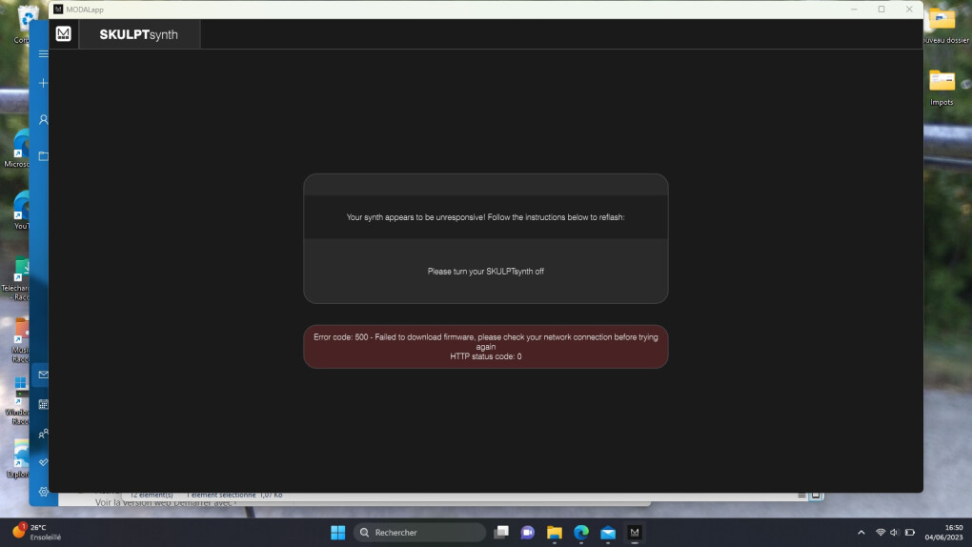Open File Explorer from the taskbar
This screenshot has height=547, width=972.
[x=555, y=532]
